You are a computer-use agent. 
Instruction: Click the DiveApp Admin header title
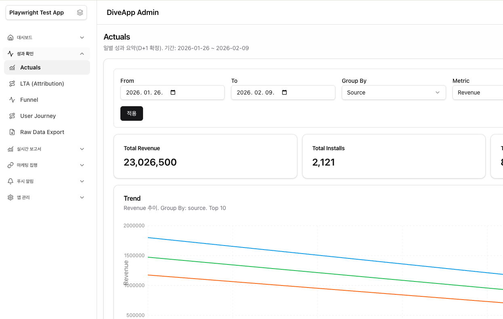(x=133, y=13)
